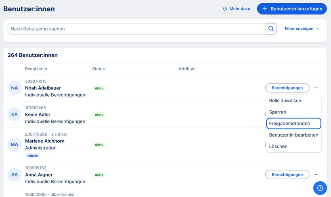Select Rolle zuweisen from context menu

(x=285, y=101)
